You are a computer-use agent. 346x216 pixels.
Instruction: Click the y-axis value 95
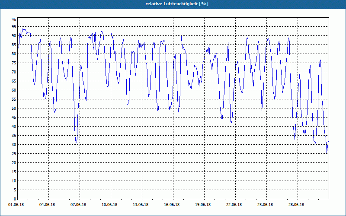coord(14,27)
